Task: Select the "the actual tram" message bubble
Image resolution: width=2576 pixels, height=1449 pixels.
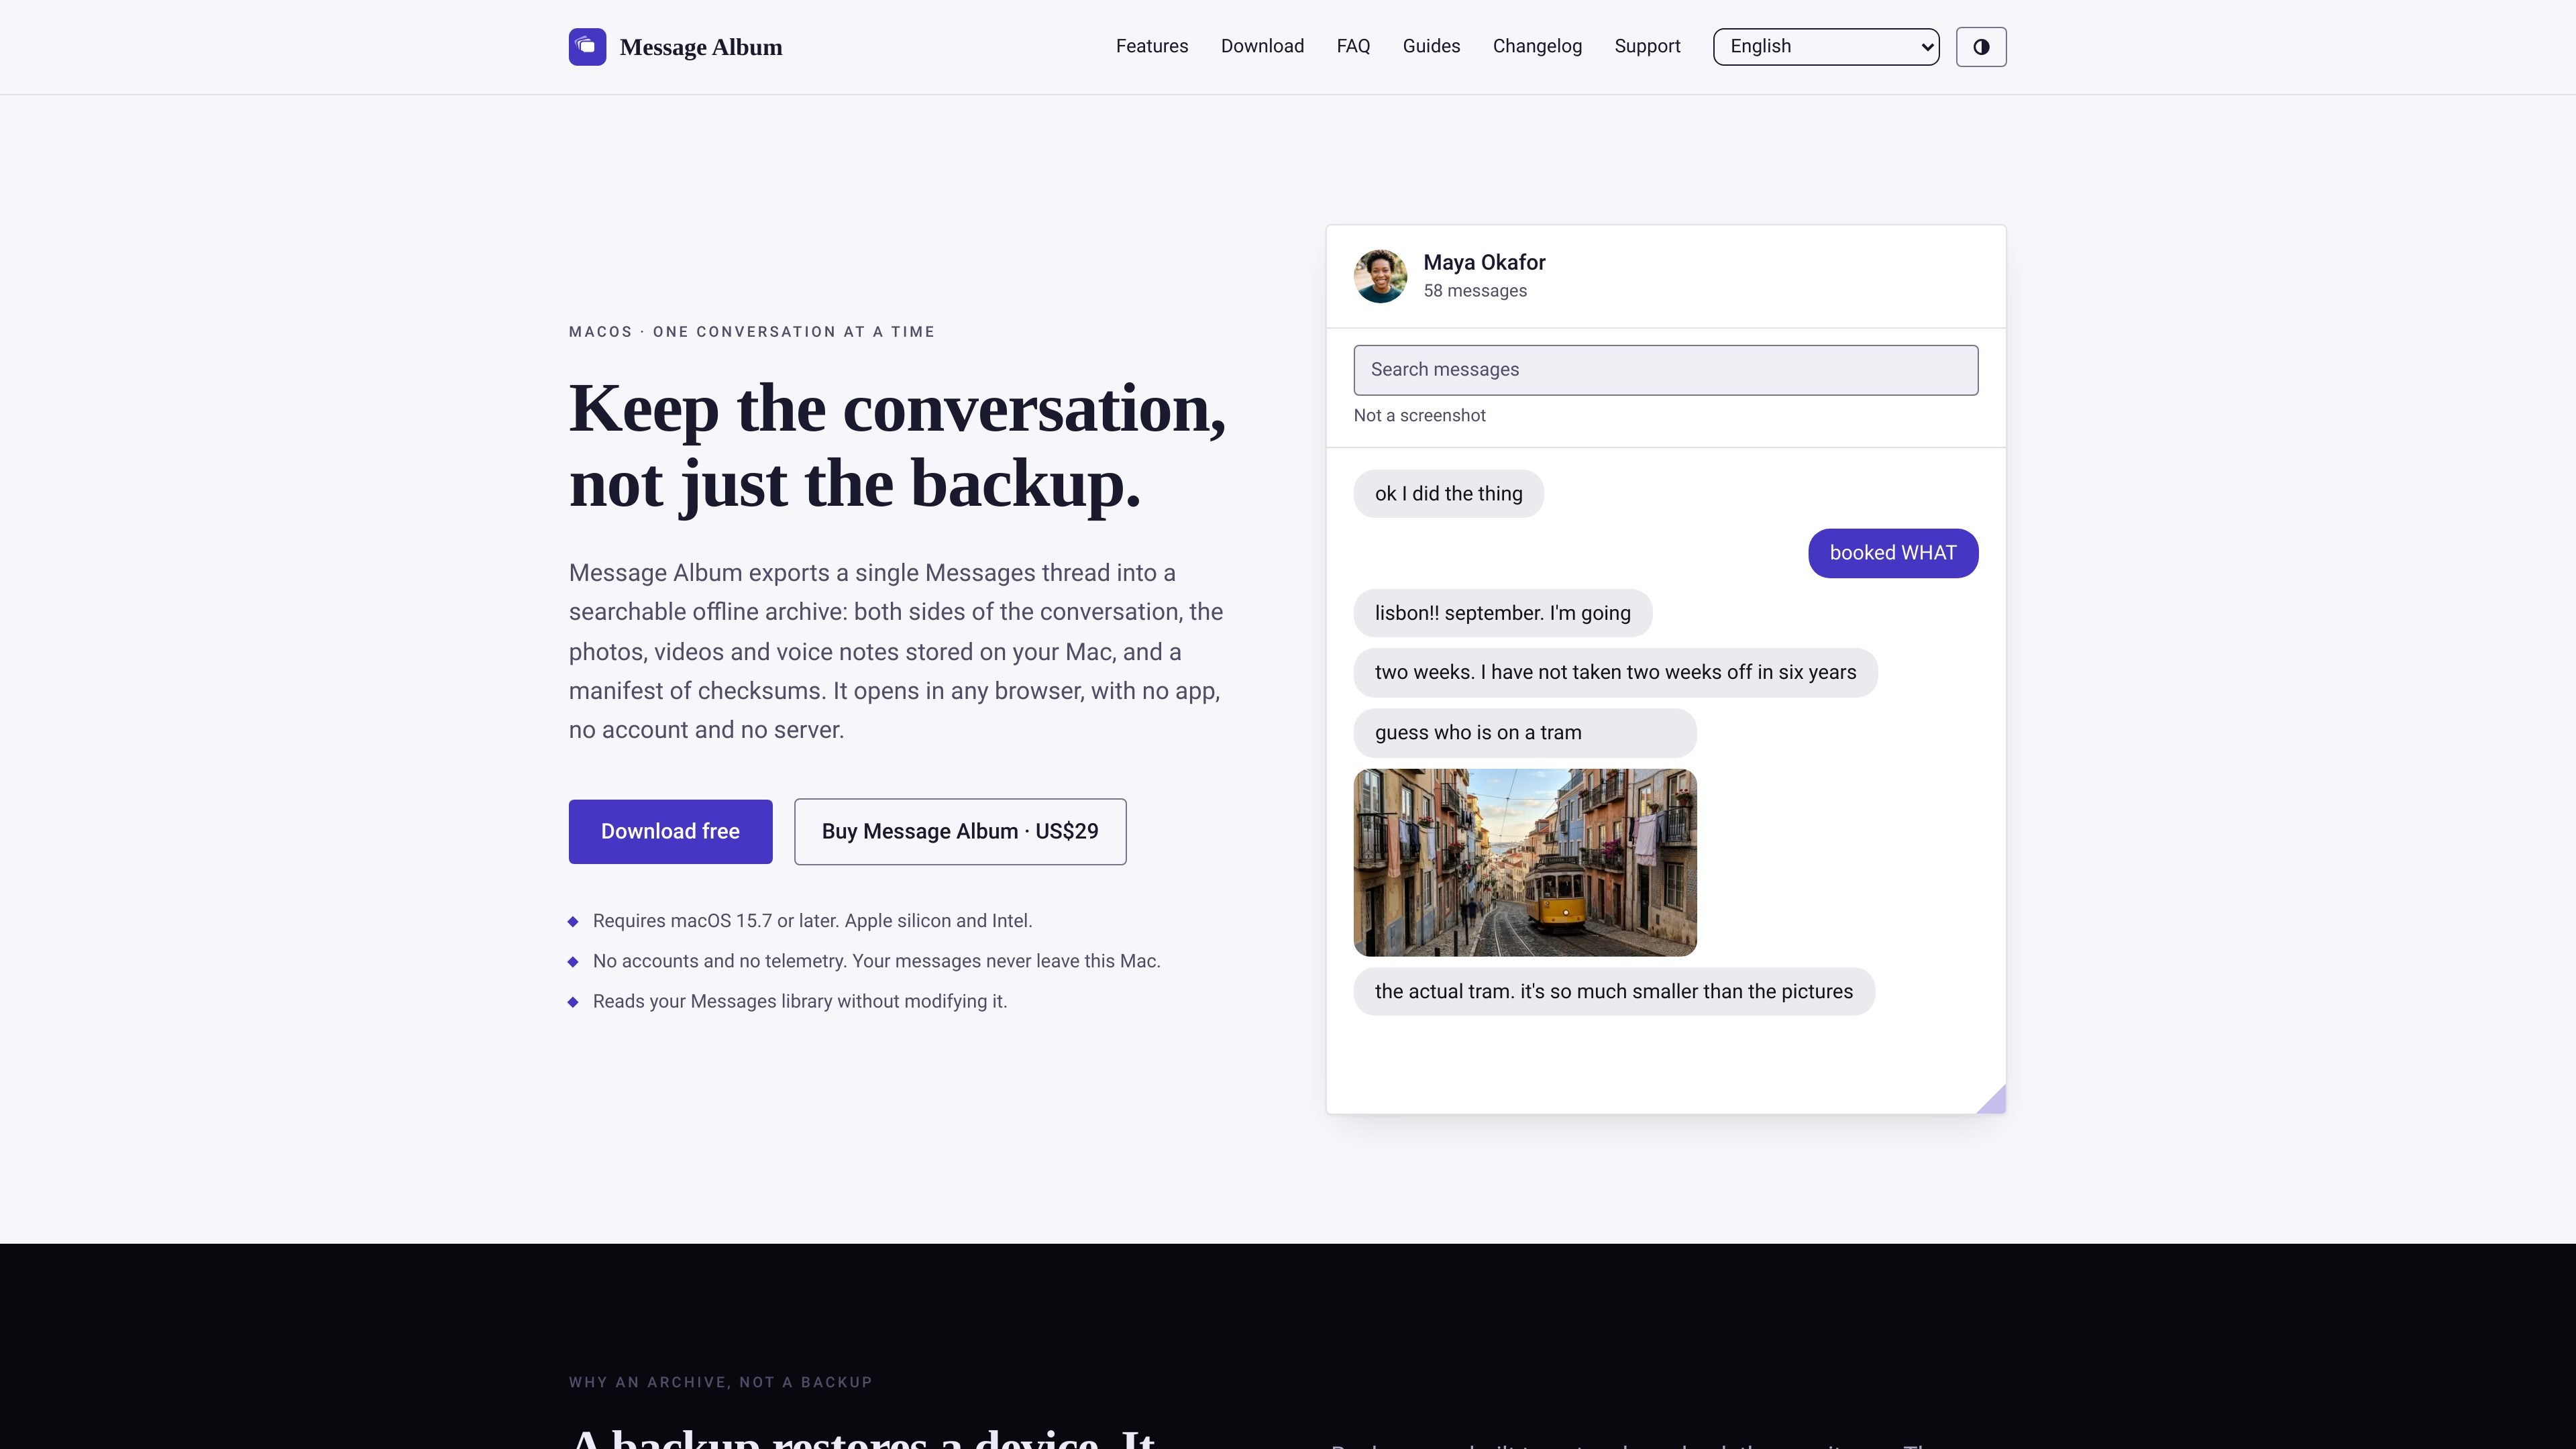Action: [x=1614, y=991]
